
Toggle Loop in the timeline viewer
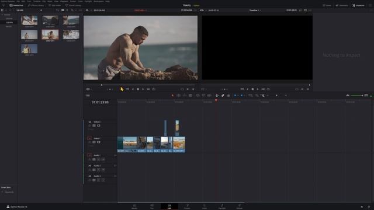269,89
